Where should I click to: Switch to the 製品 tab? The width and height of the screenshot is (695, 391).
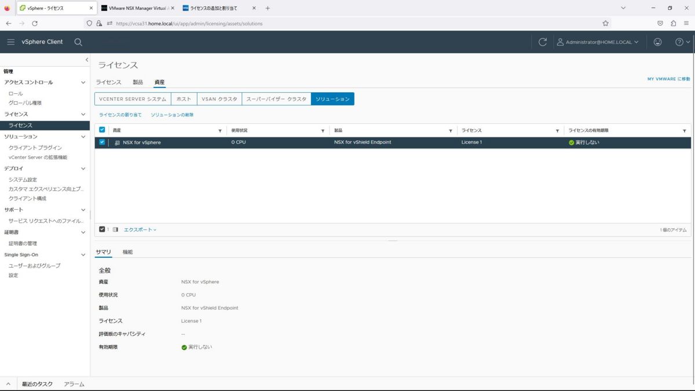pos(138,82)
